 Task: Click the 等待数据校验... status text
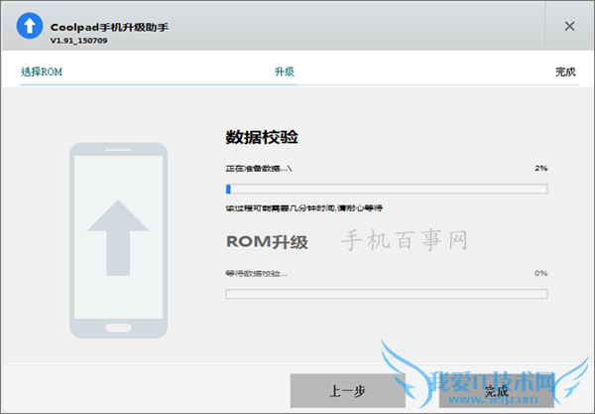257,273
